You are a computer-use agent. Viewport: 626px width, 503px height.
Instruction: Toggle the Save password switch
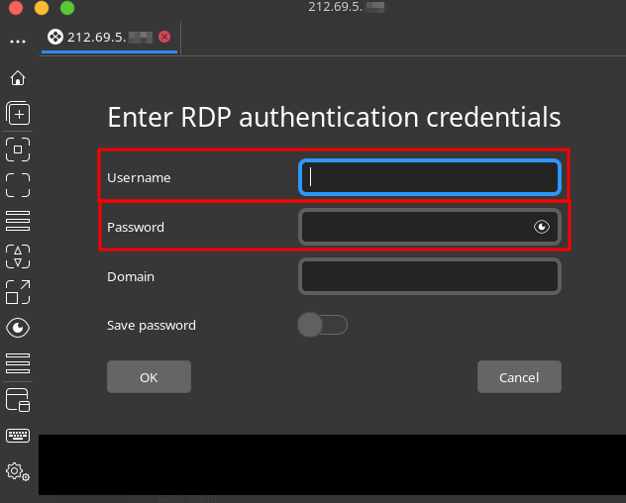[322, 325]
